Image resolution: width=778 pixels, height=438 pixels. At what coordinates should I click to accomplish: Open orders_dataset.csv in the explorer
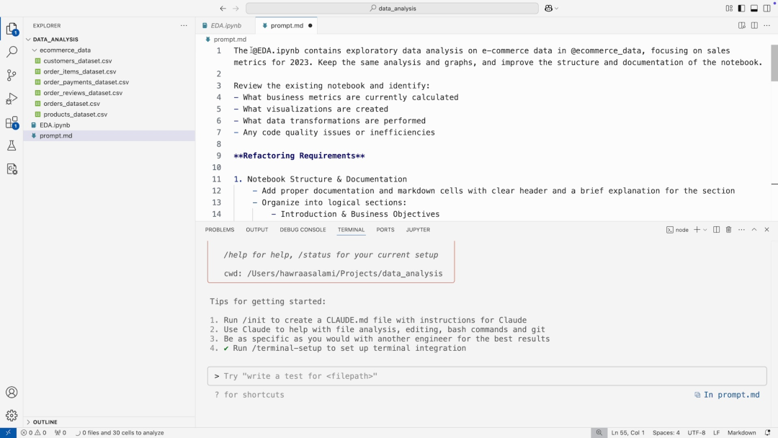coord(71,104)
